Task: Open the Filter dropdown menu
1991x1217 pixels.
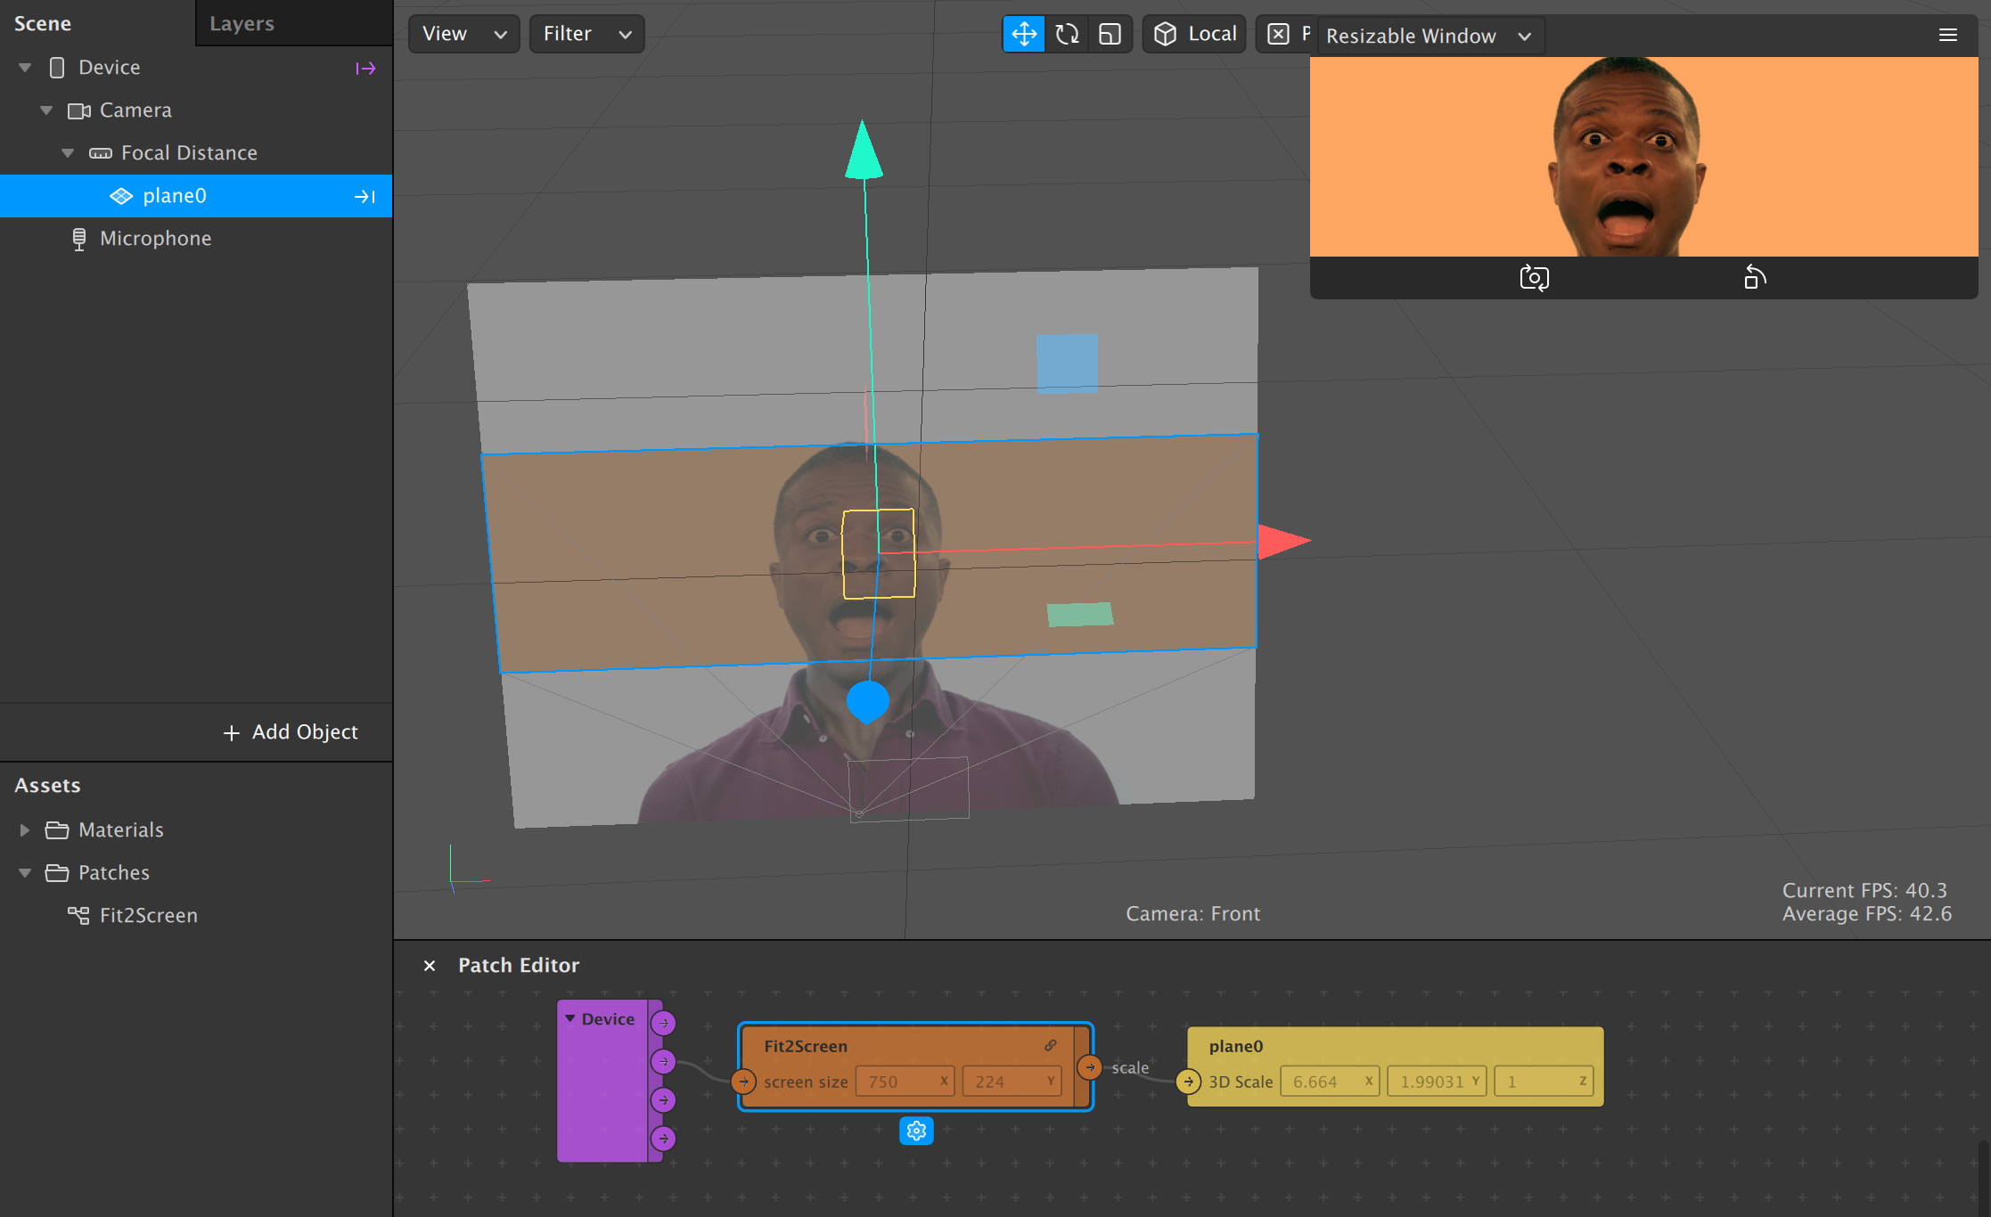Action: (x=586, y=34)
